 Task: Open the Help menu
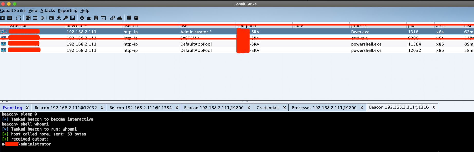pos(85,10)
